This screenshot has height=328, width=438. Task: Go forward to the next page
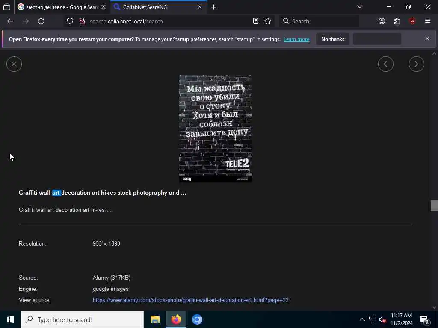tap(26, 21)
